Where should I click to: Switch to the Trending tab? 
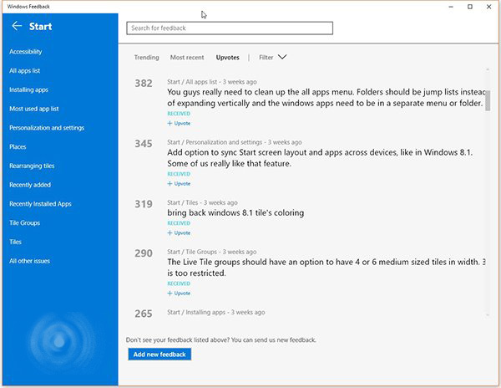point(147,58)
